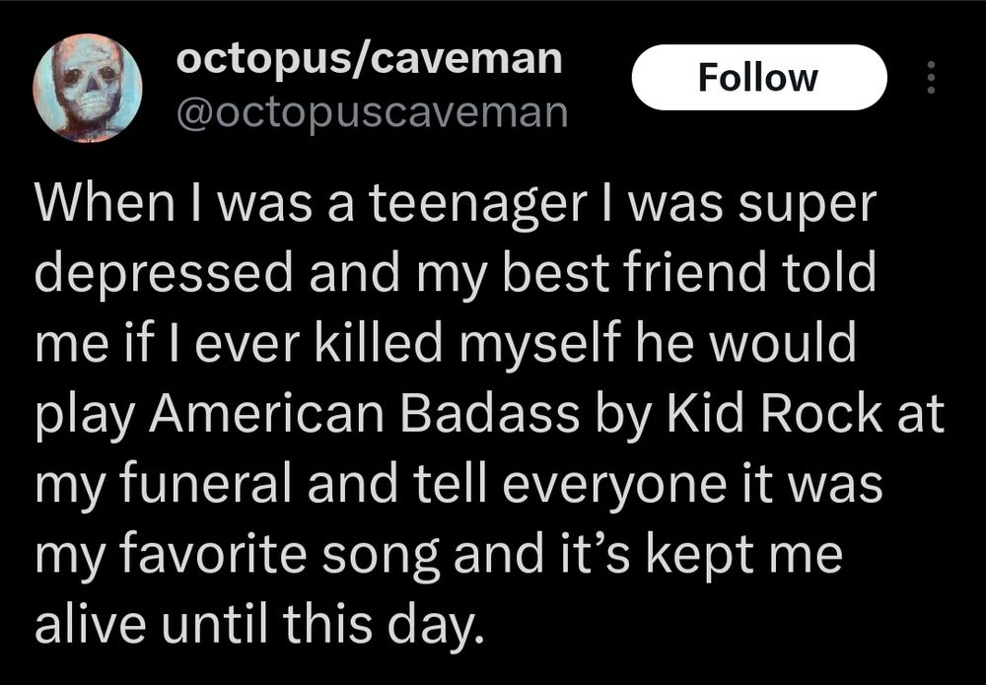Click the closing words "alive until this day."
This screenshot has width=986, height=685.
click(x=260, y=625)
